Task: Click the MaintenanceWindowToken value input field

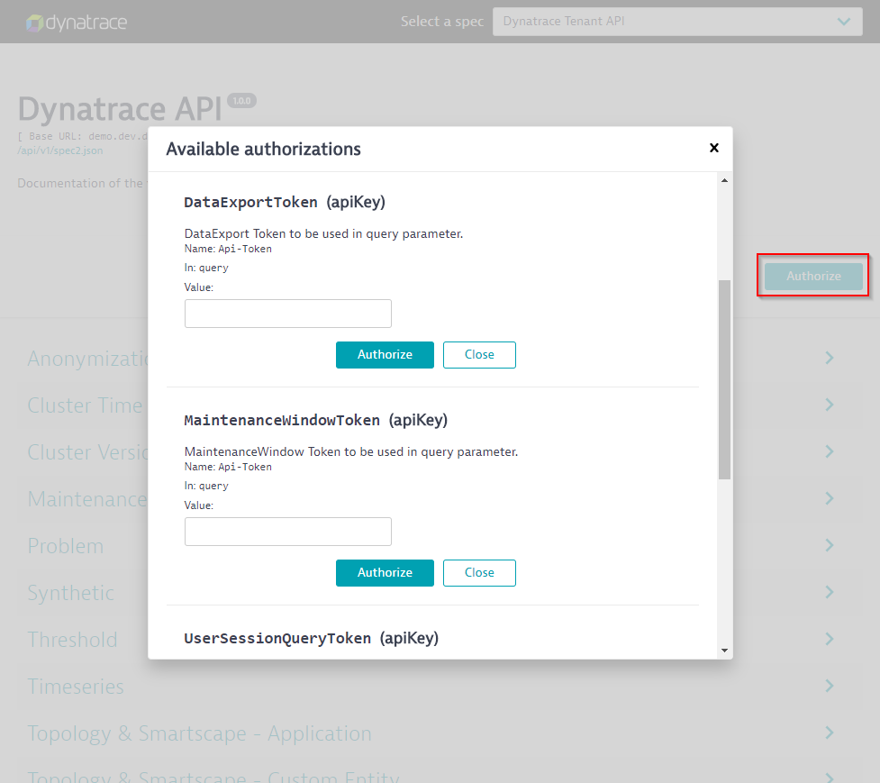Action: point(287,532)
